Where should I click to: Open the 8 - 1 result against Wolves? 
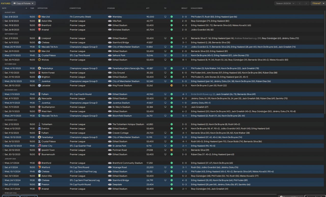click(x=184, y=60)
